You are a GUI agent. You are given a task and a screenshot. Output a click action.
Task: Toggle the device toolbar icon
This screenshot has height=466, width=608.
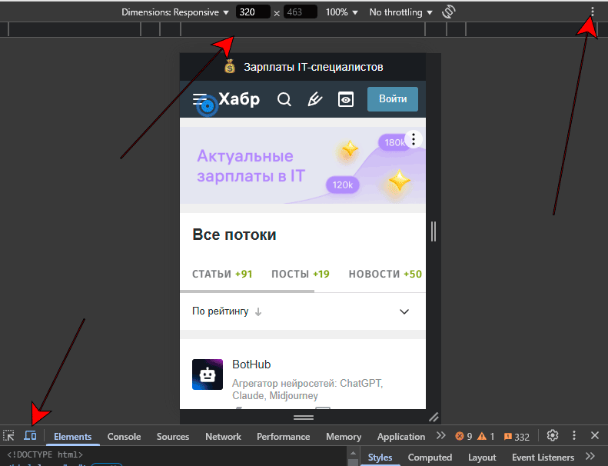tap(30, 436)
